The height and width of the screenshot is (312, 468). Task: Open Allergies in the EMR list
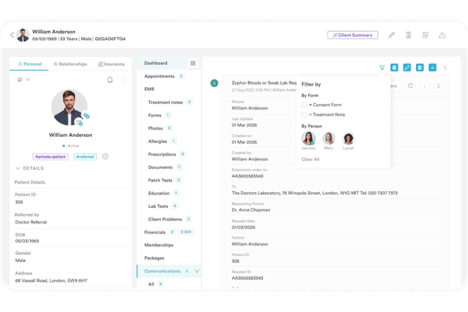(x=157, y=141)
